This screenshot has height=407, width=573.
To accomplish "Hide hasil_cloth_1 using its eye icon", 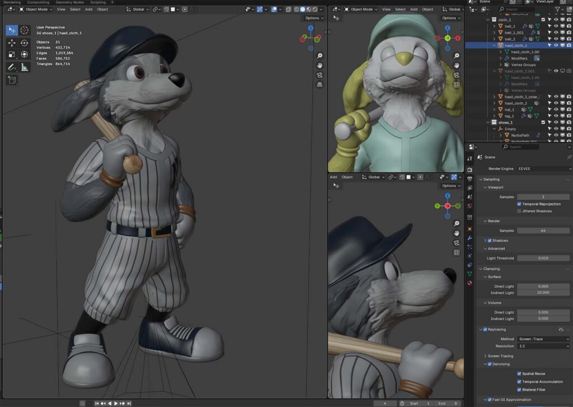I will (556, 45).
